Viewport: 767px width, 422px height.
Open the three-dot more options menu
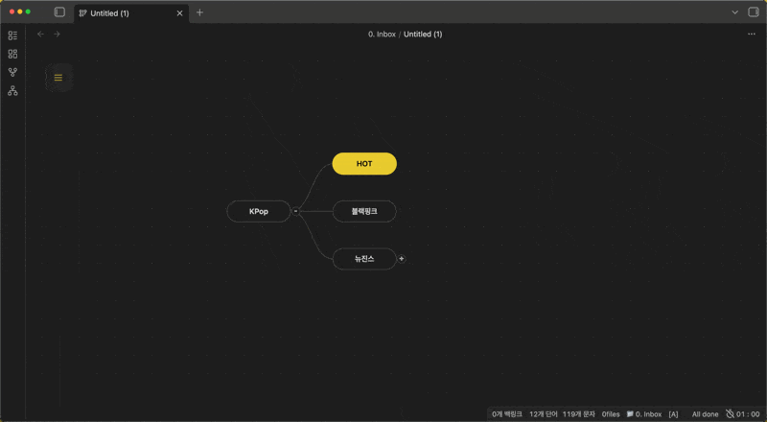click(752, 34)
